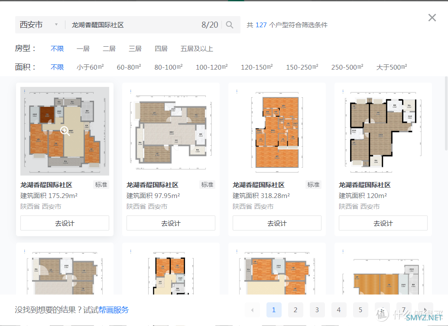Image resolution: width=448 pixels, height=326 pixels.
Task: Filter room type by 四居
Action: click(x=161, y=49)
